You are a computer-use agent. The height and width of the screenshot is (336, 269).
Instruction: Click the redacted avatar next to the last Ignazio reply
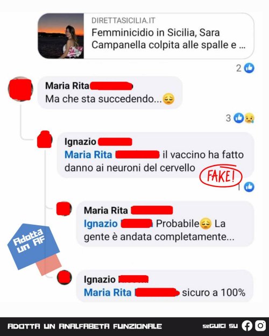[x=65, y=277]
